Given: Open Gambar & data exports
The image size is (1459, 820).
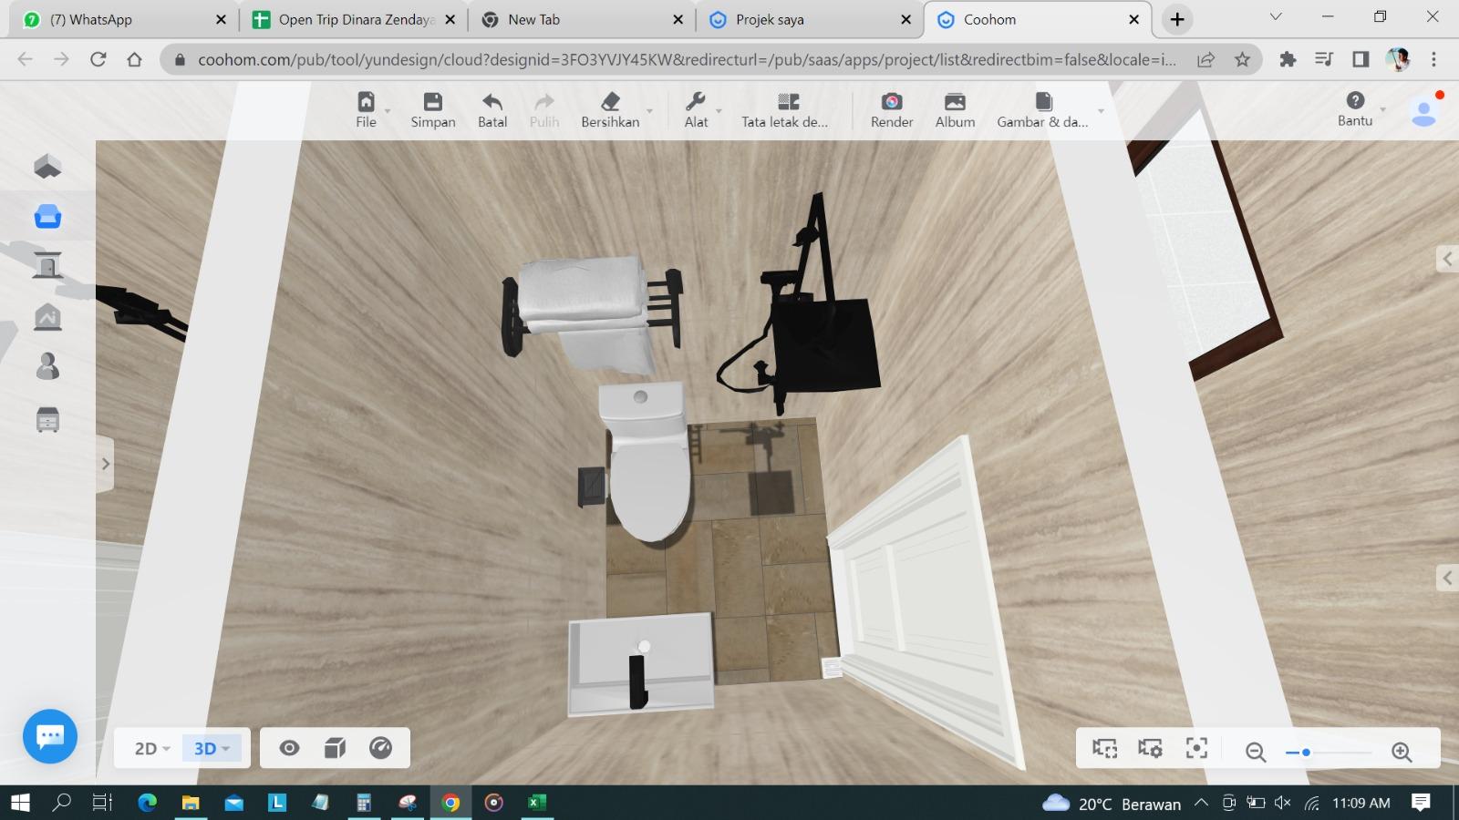Looking at the screenshot, I should [1042, 110].
